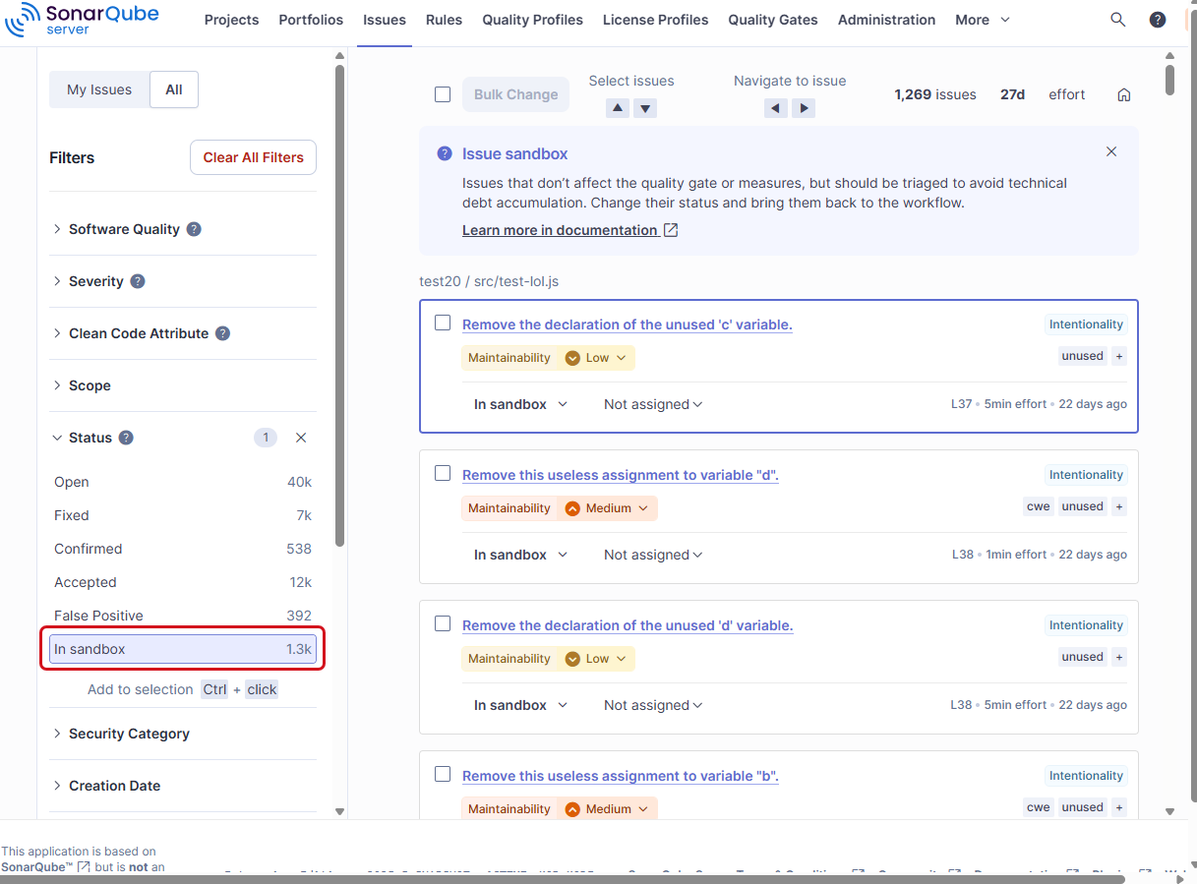
Task: Tick the select-all issues checkbox
Action: (442, 94)
